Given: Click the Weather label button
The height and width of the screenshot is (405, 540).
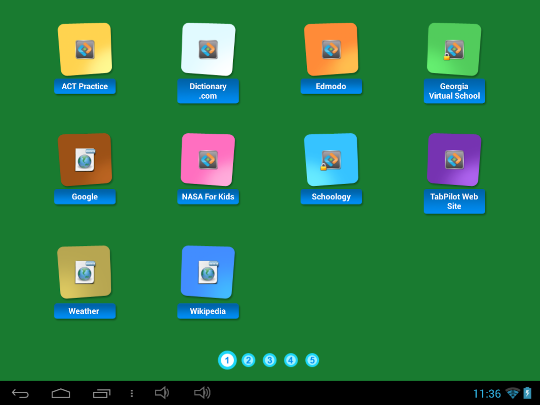Looking at the screenshot, I should tap(85, 311).
